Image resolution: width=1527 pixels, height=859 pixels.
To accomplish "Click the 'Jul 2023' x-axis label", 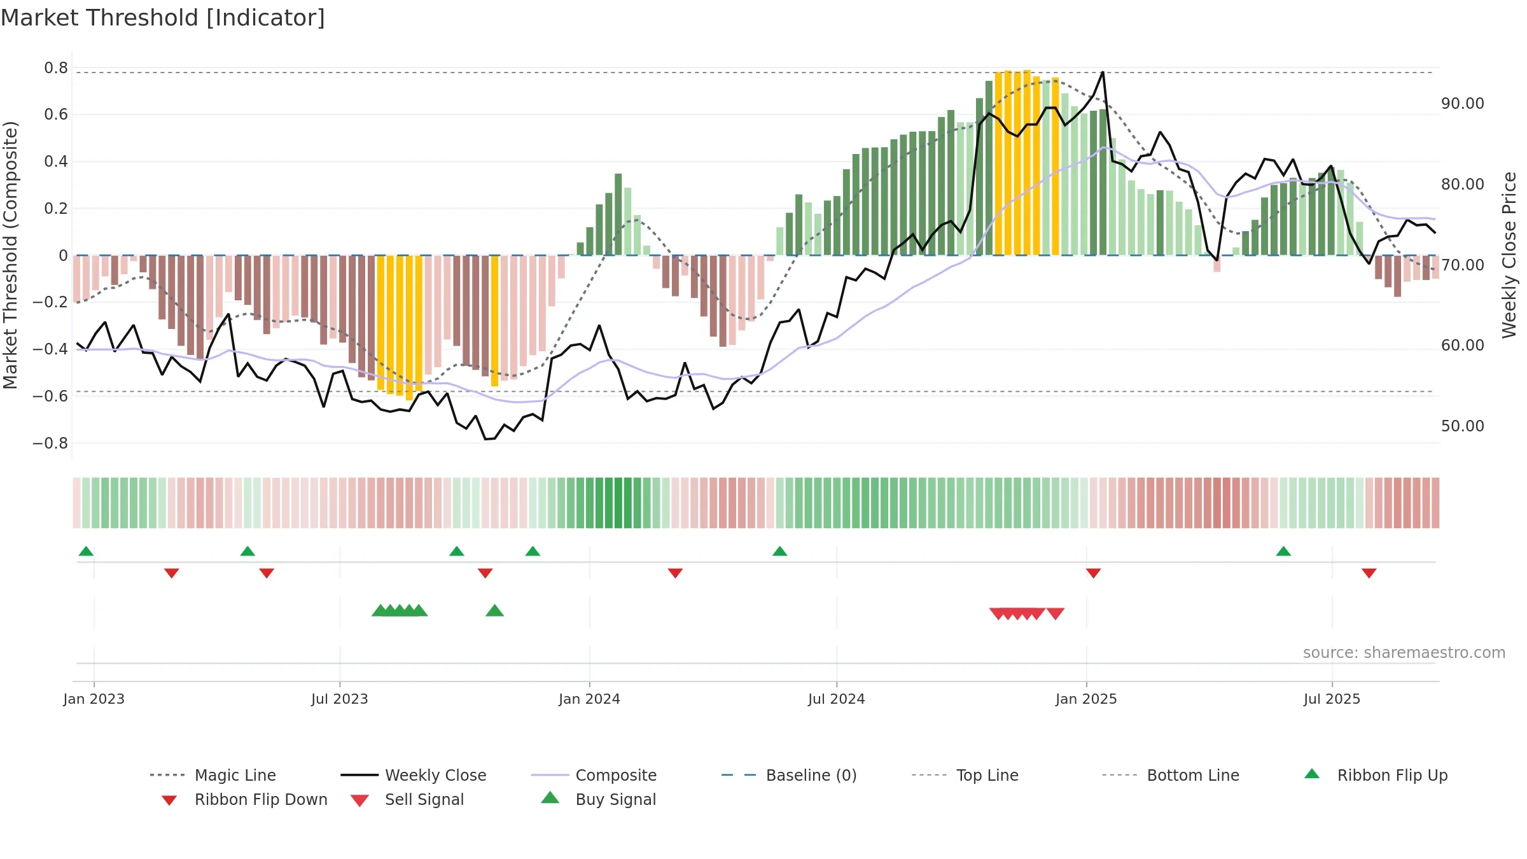I will click(x=340, y=699).
